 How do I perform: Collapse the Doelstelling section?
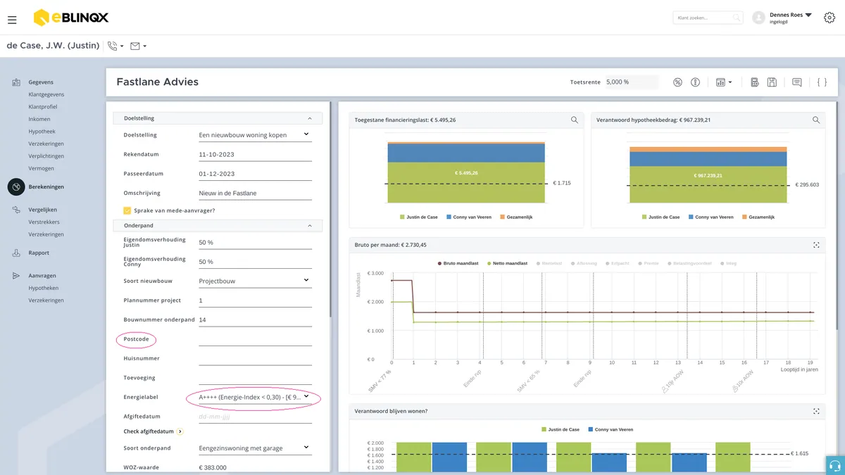pos(309,118)
